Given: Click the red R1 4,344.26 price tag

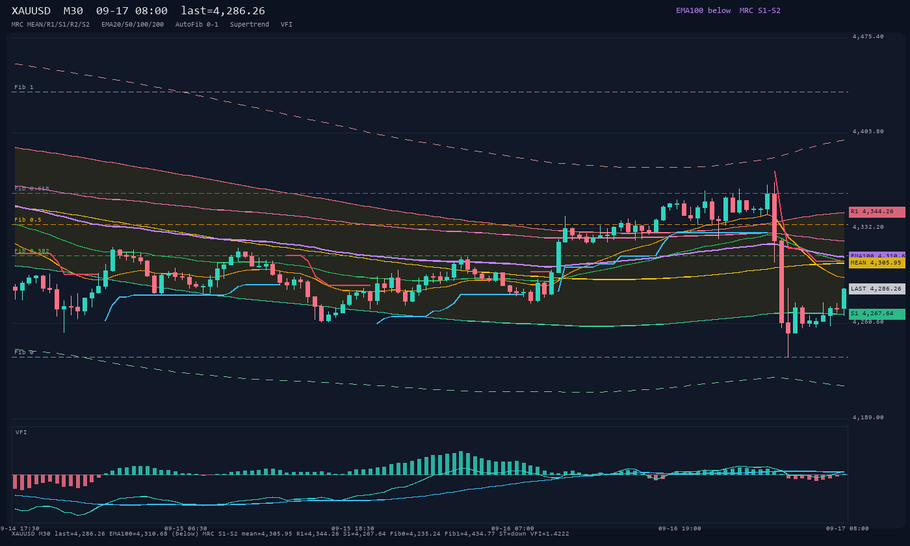Looking at the screenshot, I should tap(877, 212).
